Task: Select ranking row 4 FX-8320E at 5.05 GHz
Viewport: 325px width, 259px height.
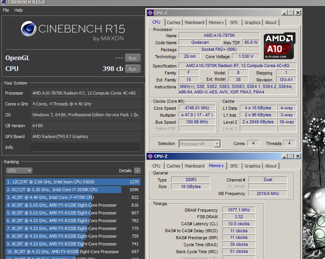Action: (73, 205)
